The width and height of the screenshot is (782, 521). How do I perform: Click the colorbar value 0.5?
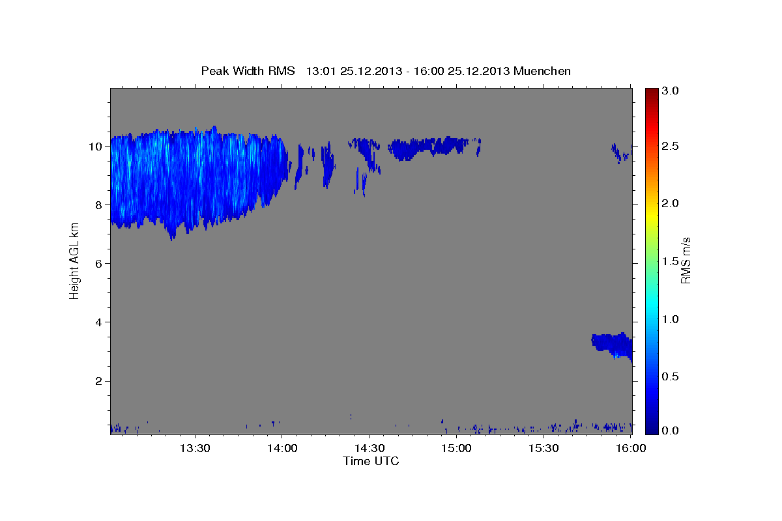click(x=671, y=376)
